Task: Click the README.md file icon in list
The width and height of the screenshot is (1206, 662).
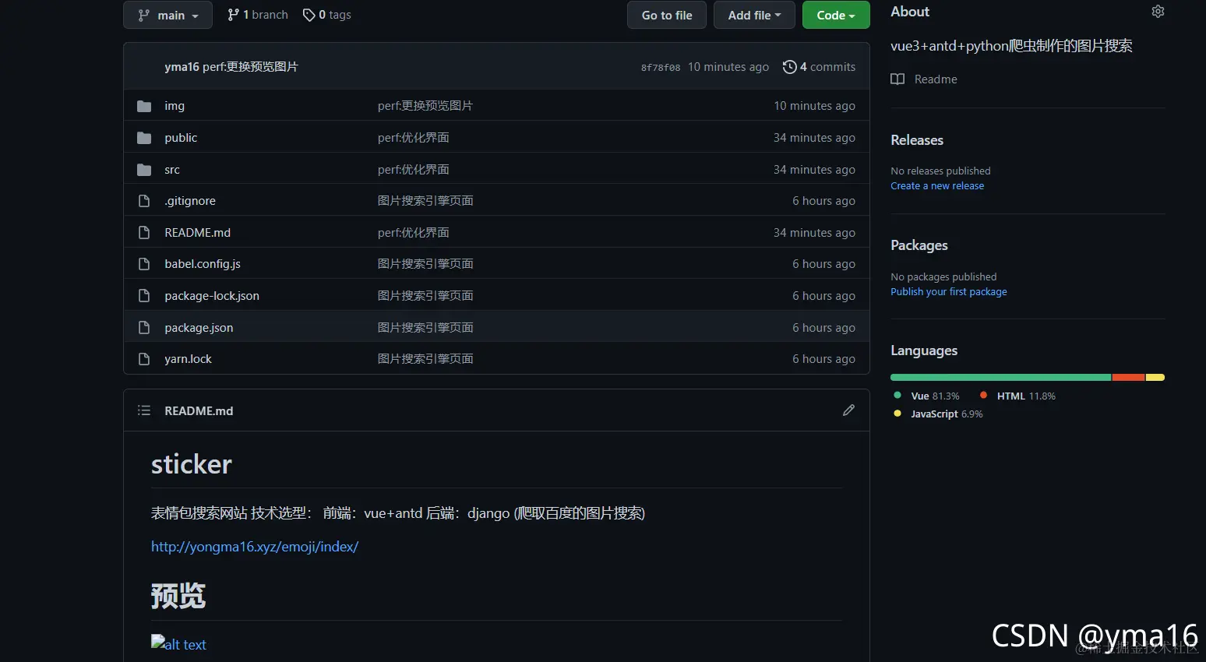Action: click(x=144, y=233)
